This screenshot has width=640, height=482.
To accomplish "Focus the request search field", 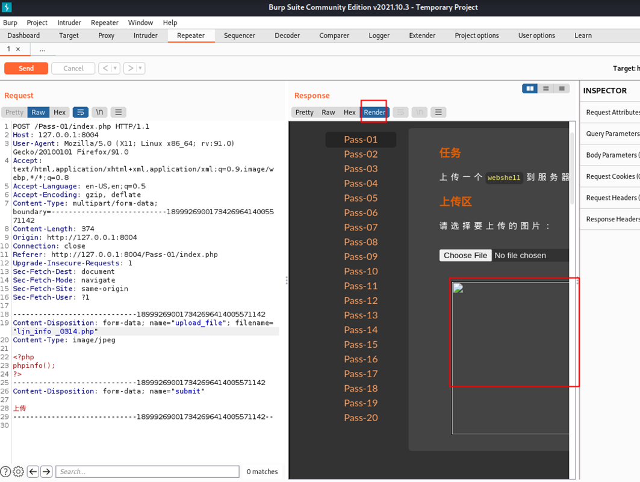I will click(148, 471).
